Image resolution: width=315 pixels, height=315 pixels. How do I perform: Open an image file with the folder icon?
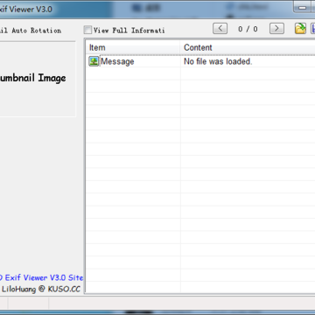click(x=300, y=28)
